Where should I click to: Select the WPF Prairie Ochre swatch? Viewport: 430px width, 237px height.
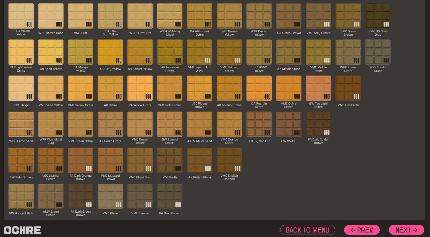pos(348,52)
